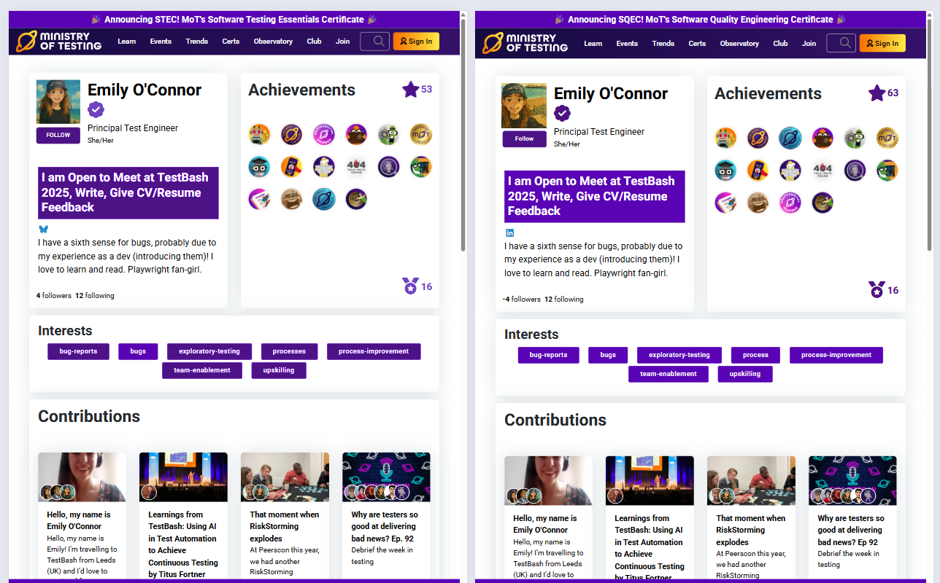Screen dimensions: 940x583
Task: Click the podcast microphone thumbnail in left window
Action: [x=386, y=477]
